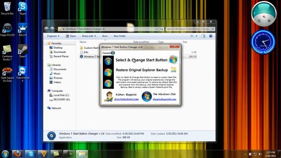
Task: Open the Vegas Pro 8.0 desktop shortcut
Action: (x=7, y=30)
